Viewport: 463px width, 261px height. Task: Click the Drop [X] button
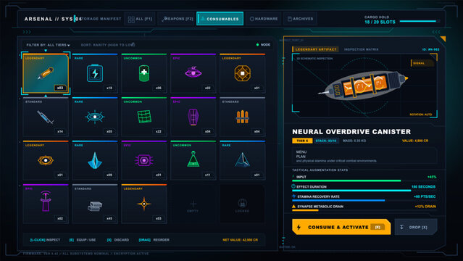[x=416, y=227]
